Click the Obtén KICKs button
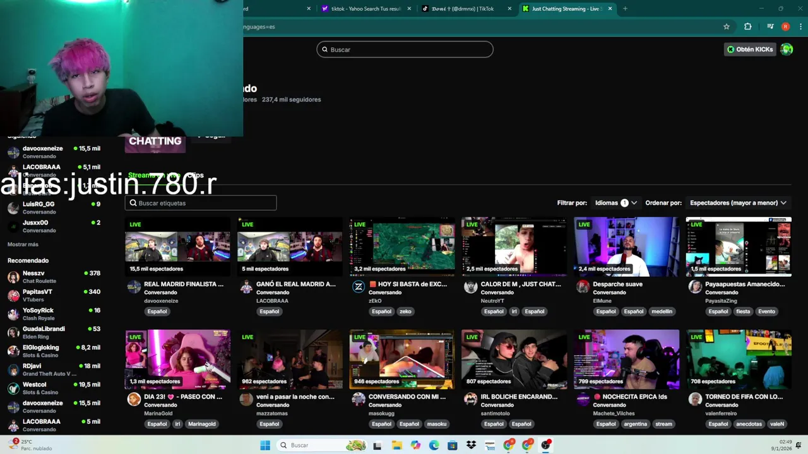This screenshot has width=808, height=454. 750,49
